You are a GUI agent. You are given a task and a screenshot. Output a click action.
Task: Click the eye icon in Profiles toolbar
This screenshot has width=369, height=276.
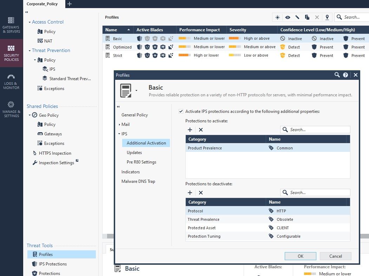(288, 17)
